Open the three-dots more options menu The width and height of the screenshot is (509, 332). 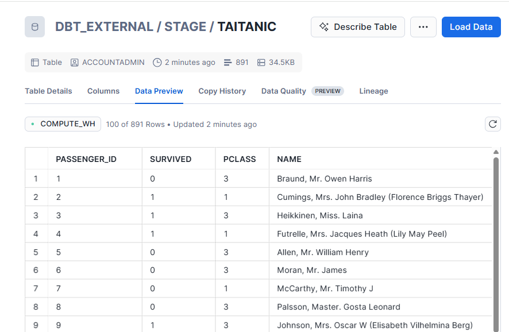(x=423, y=27)
